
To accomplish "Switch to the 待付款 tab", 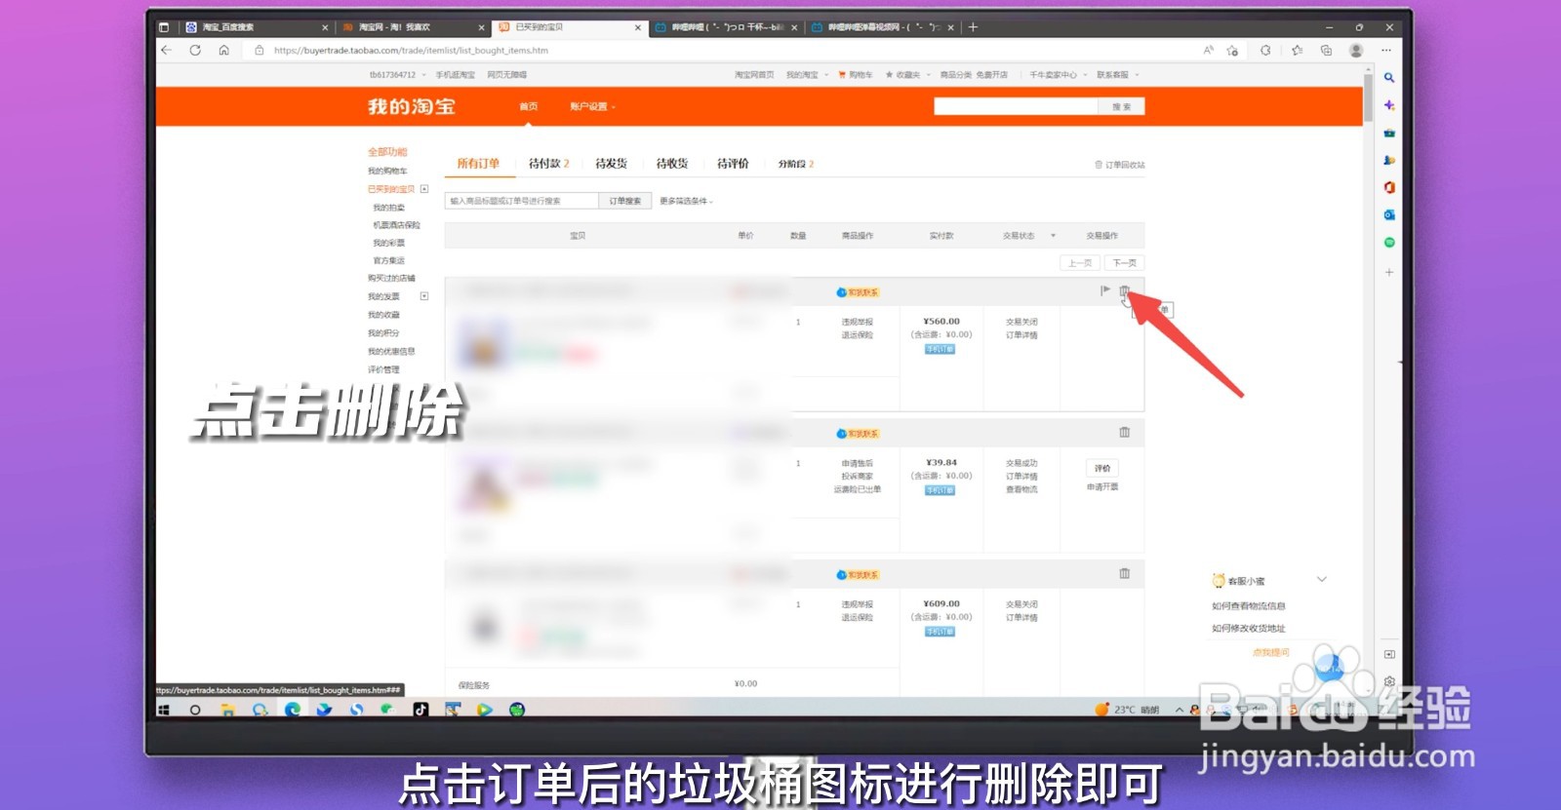I will tap(548, 164).
